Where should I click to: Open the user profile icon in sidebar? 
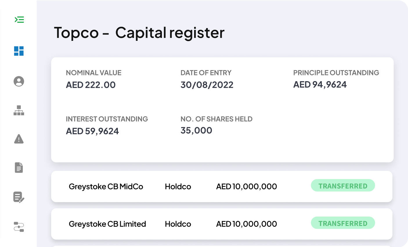pos(19,81)
